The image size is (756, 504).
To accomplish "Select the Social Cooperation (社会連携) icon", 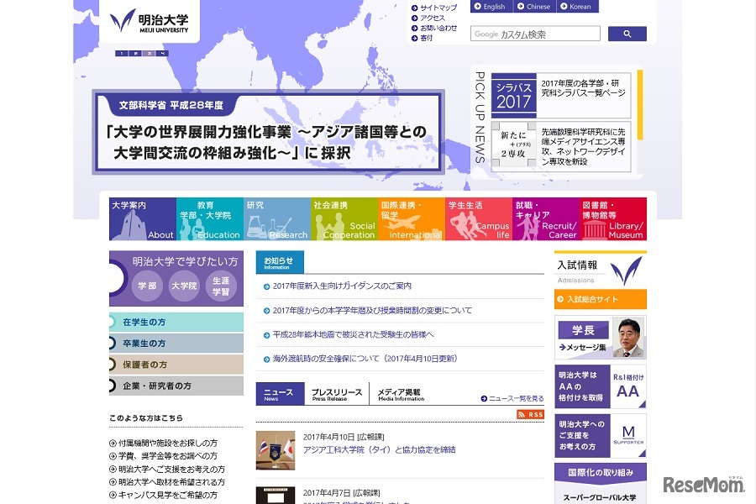I will click(343, 218).
